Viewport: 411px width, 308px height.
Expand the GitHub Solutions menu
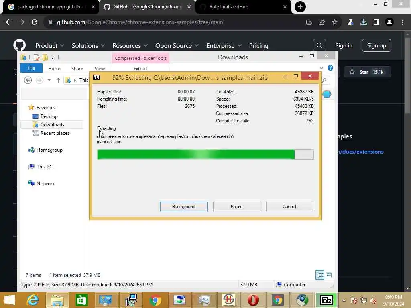[x=88, y=46]
